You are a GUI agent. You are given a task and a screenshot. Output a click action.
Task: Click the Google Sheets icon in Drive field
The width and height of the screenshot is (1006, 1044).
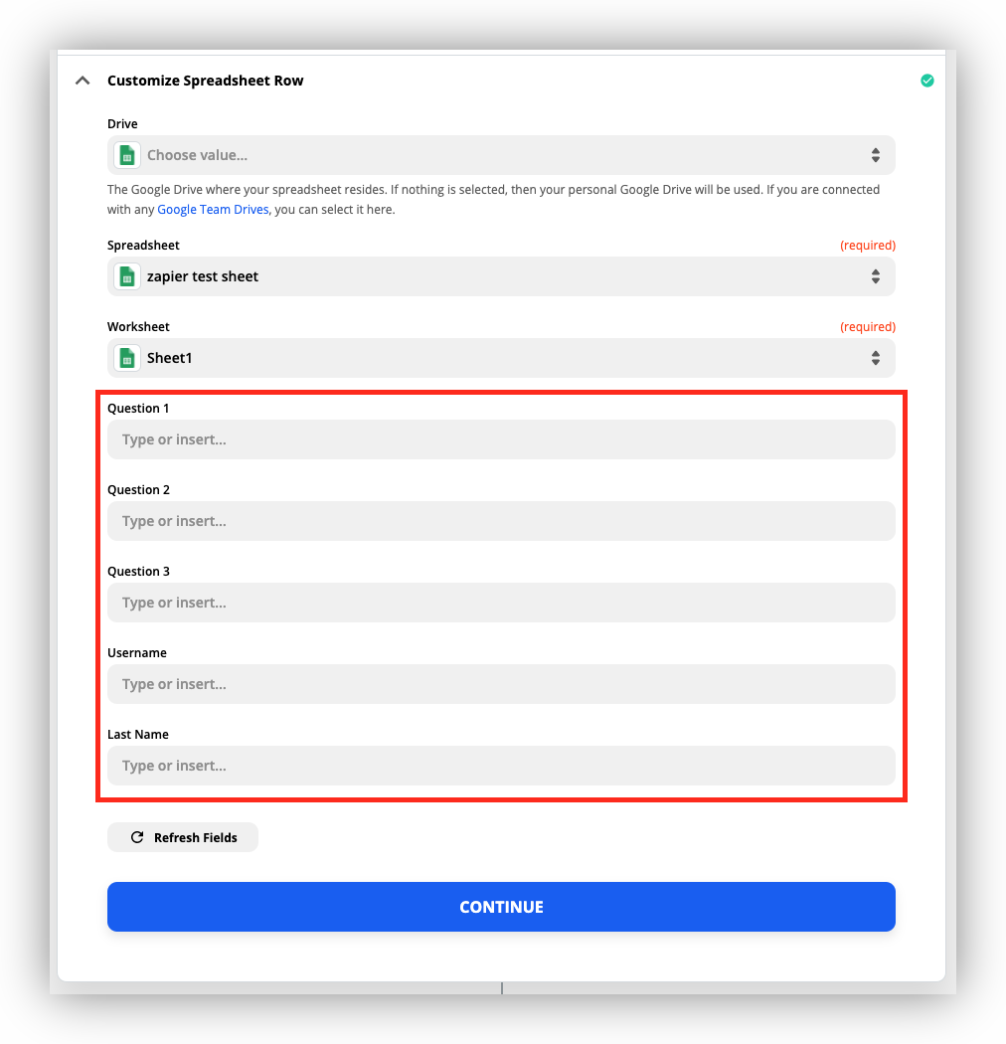[127, 155]
